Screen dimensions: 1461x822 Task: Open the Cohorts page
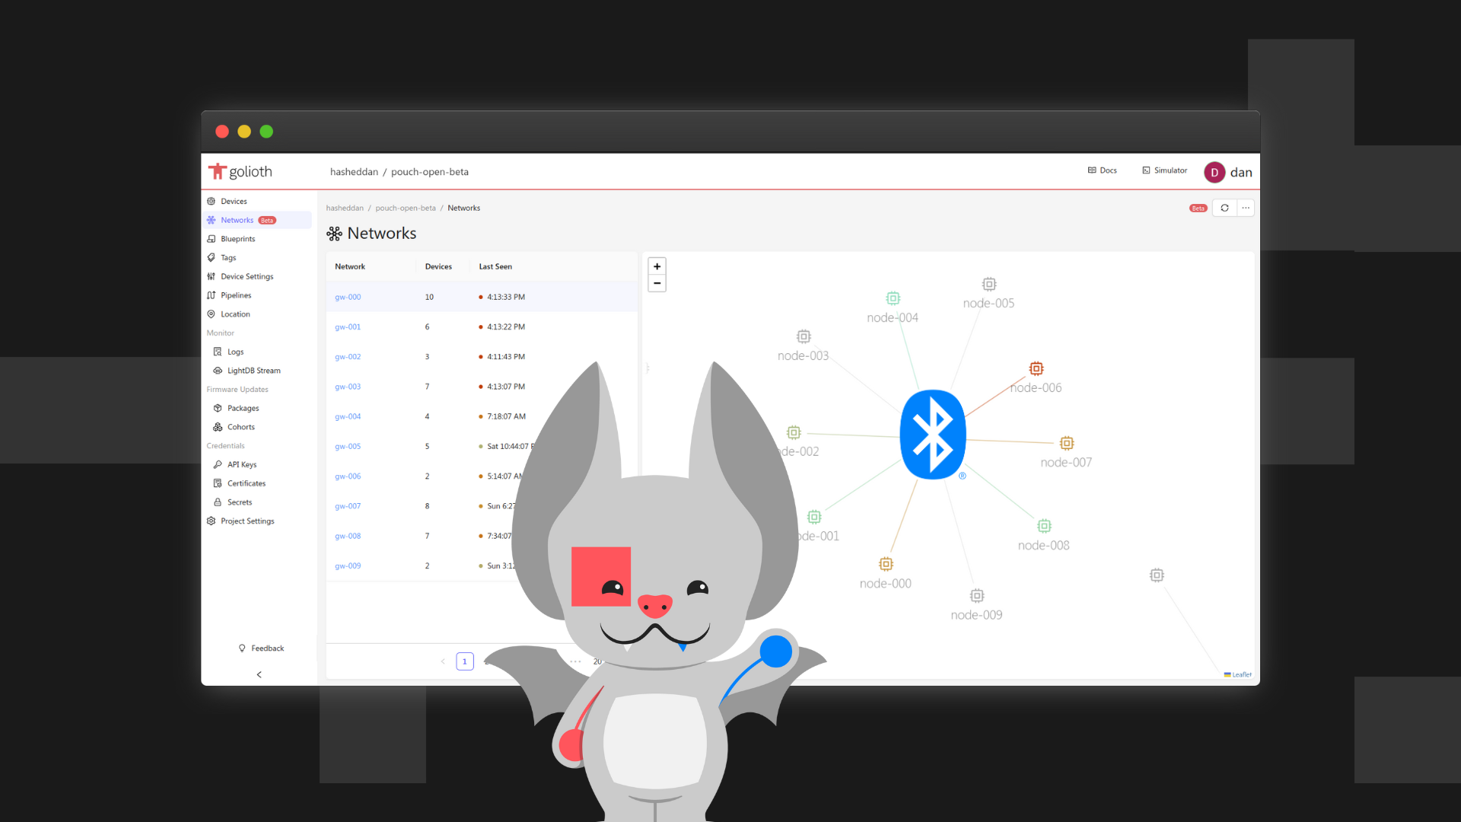[x=240, y=427]
